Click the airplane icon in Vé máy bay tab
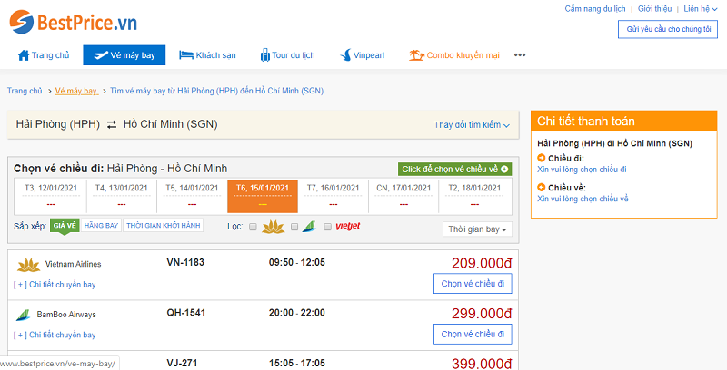 (101, 55)
